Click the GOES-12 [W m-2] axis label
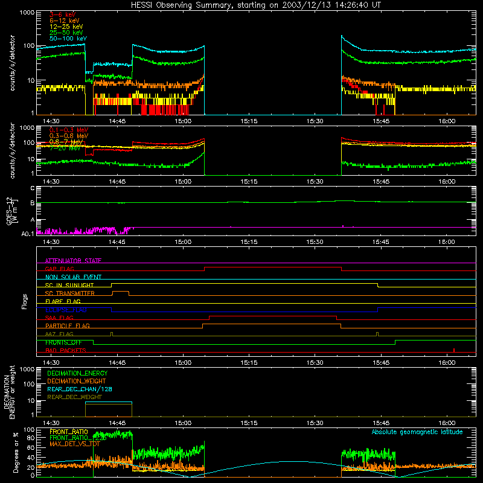The width and height of the screenshot is (483, 483). coord(11,211)
